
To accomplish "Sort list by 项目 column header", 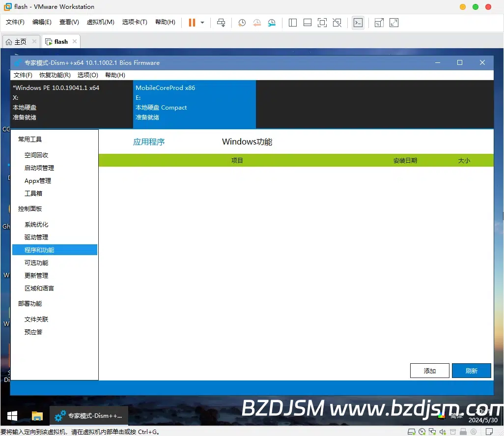I will 237,160.
